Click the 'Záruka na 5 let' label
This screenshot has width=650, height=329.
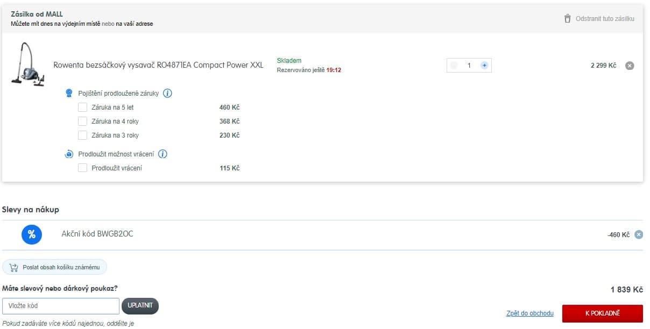click(113, 108)
